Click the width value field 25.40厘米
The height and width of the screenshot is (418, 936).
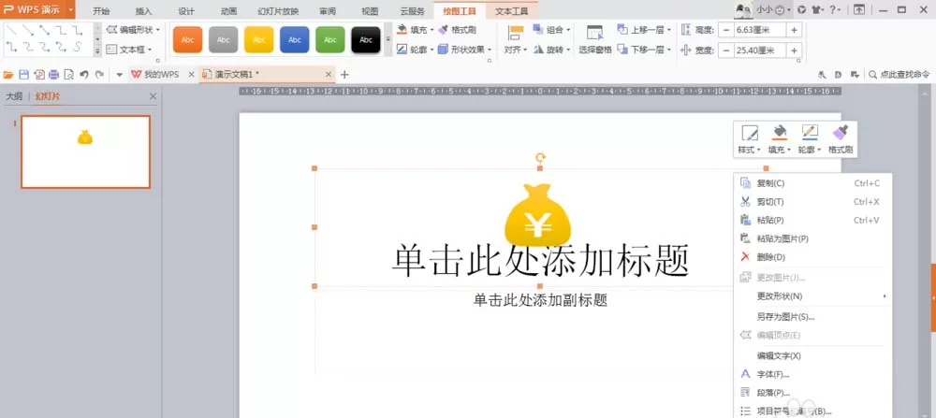click(x=760, y=50)
